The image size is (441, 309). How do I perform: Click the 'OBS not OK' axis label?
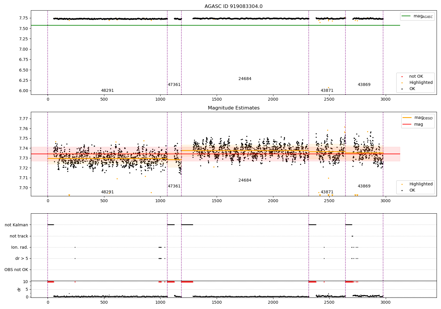[16, 270]
